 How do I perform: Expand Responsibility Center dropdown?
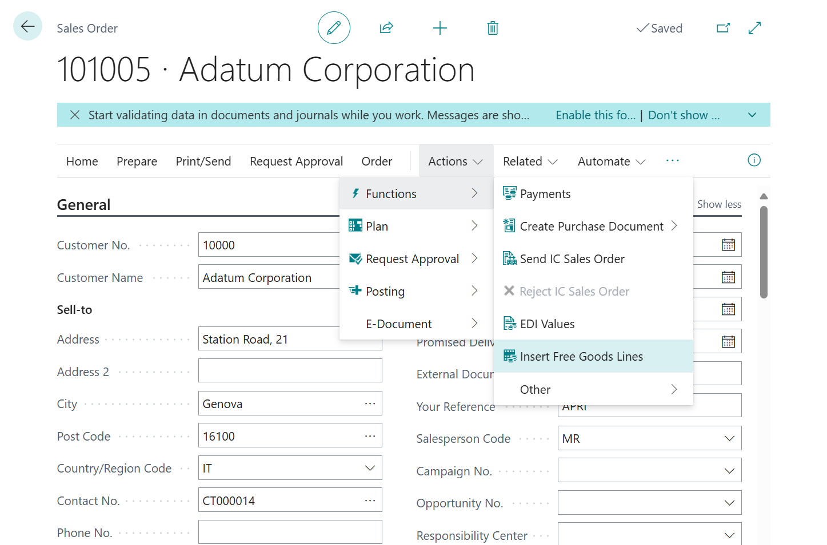[729, 535]
